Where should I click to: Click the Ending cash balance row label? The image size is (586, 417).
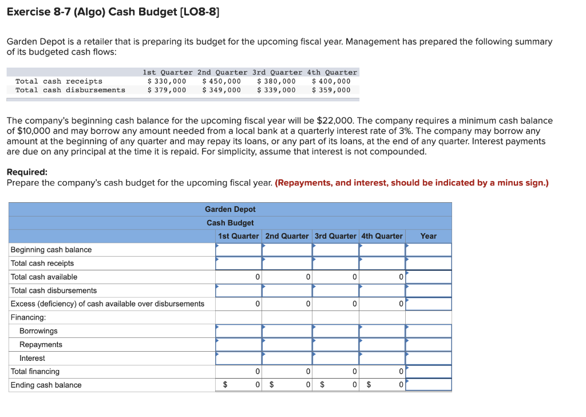[46, 385]
